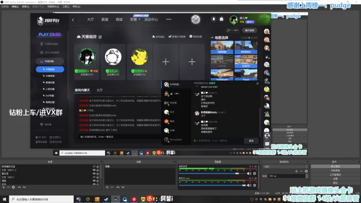Click the 停止推流 stop streaming button
The width and height of the screenshot is (361, 203).
click(335, 166)
